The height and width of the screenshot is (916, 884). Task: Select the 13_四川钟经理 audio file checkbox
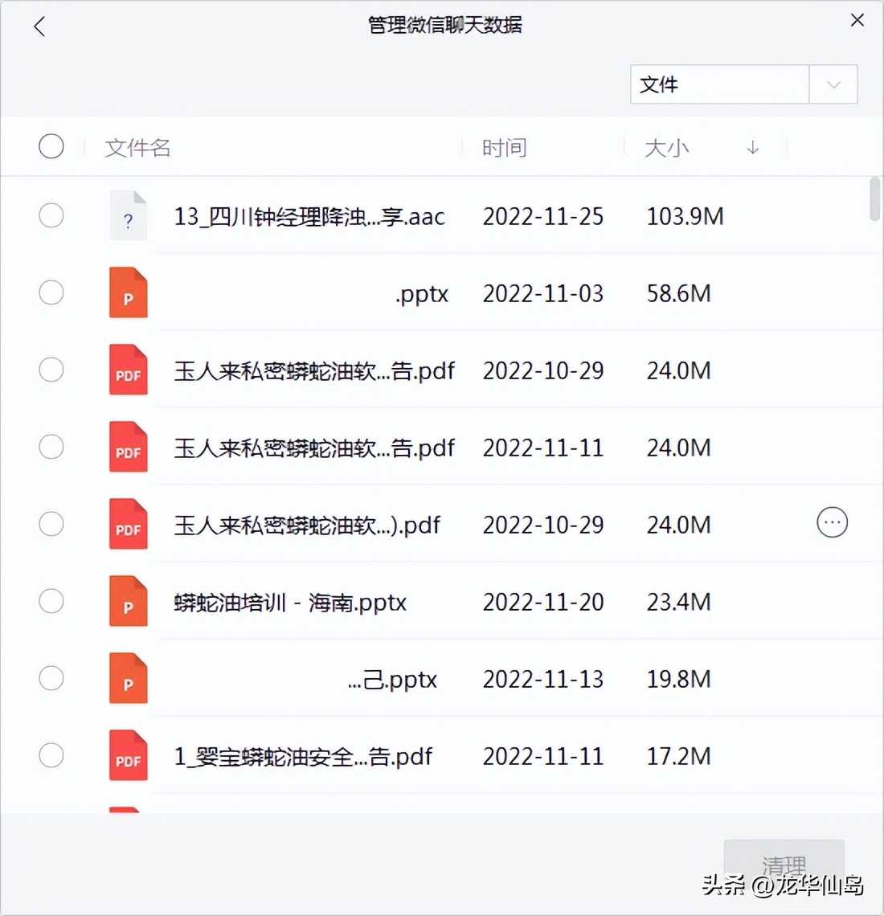51,215
